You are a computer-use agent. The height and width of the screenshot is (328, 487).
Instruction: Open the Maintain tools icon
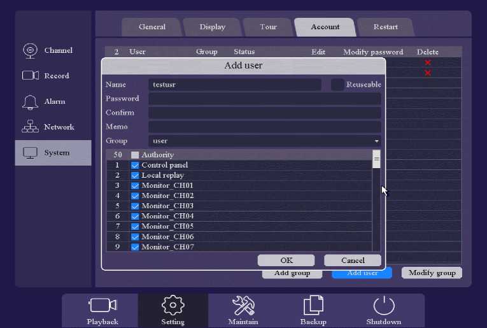point(243,306)
